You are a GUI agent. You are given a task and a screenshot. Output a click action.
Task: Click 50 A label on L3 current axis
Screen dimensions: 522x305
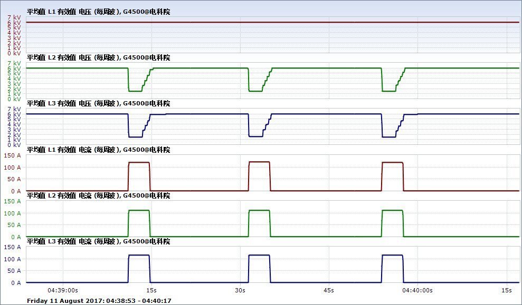pos(14,271)
